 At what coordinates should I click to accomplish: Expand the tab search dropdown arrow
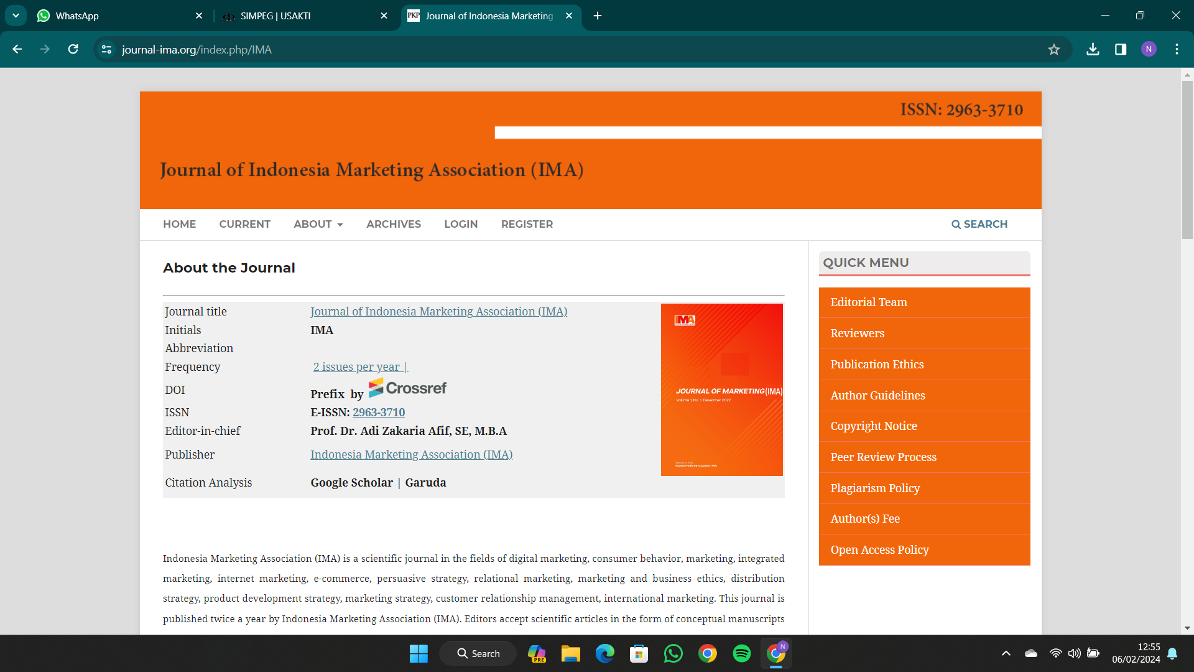[16, 16]
